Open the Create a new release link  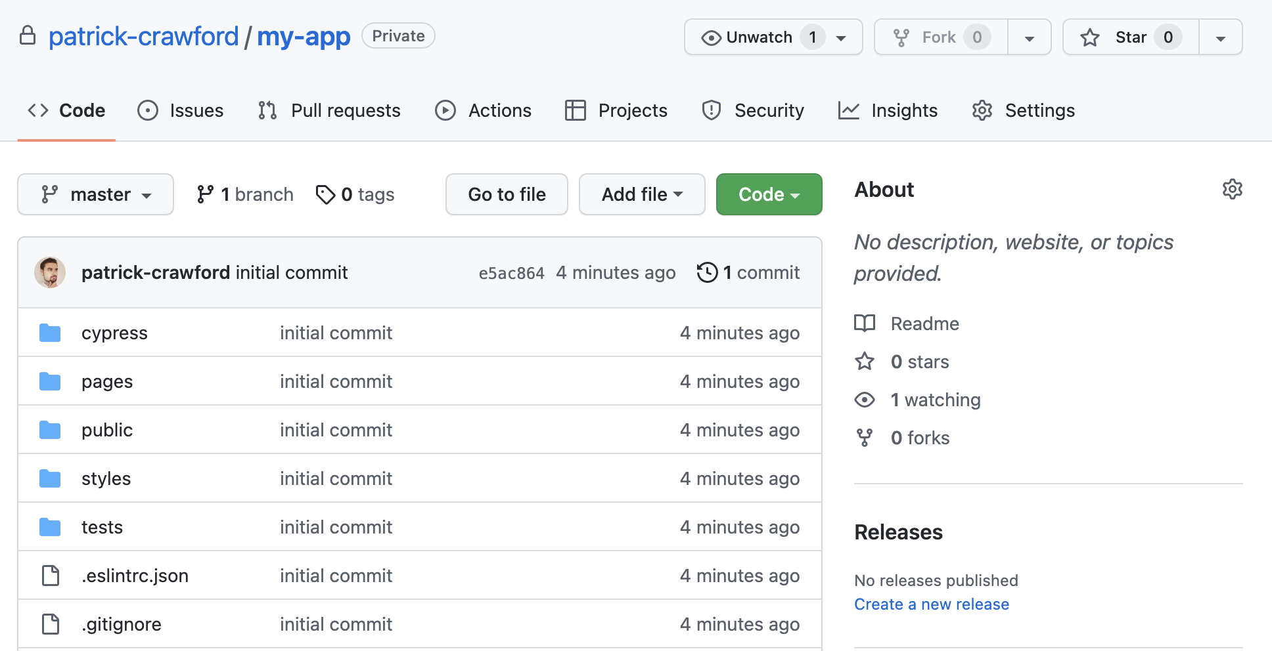pos(932,604)
